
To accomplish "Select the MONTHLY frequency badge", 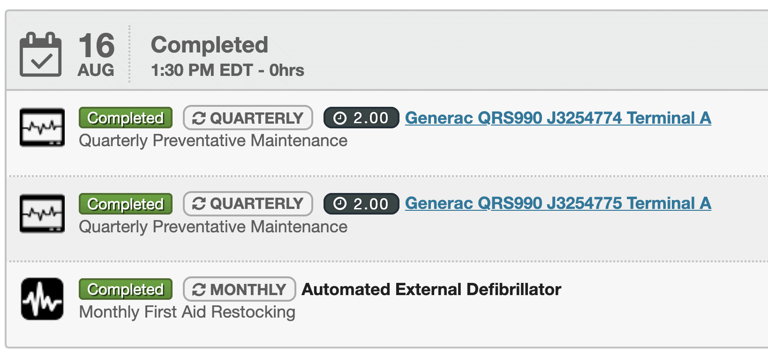I will click(239, 289).
